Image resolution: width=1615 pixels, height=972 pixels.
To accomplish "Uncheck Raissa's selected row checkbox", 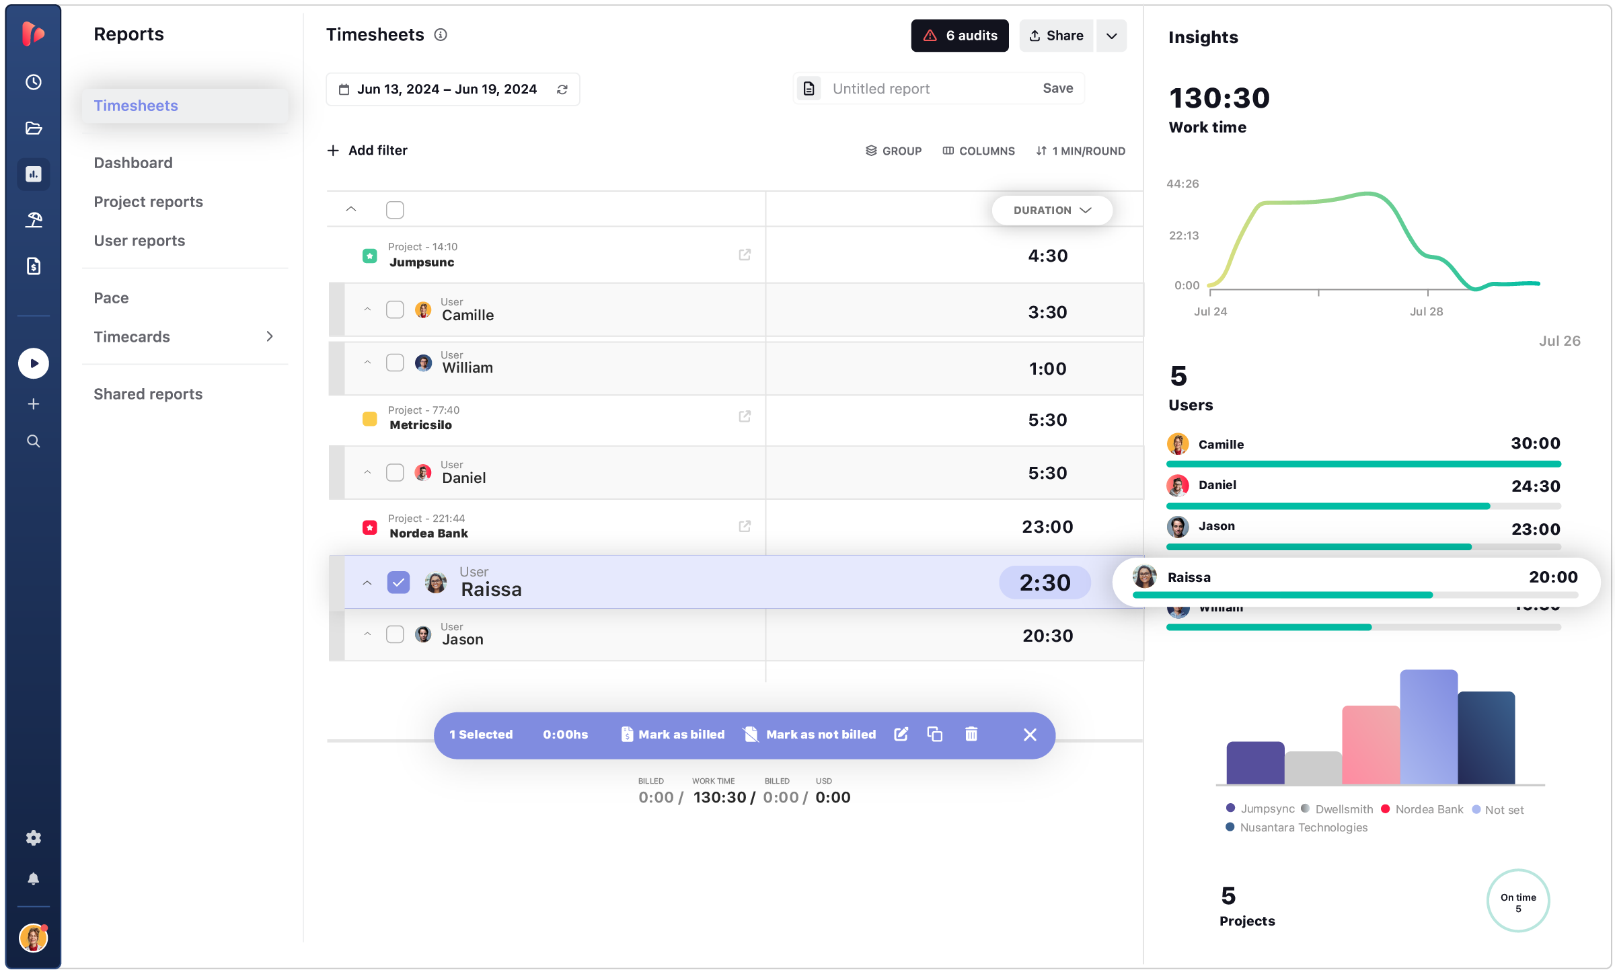I will [x=398, y=583].
